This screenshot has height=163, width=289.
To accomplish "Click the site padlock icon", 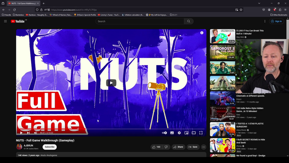I will point(41,10).
